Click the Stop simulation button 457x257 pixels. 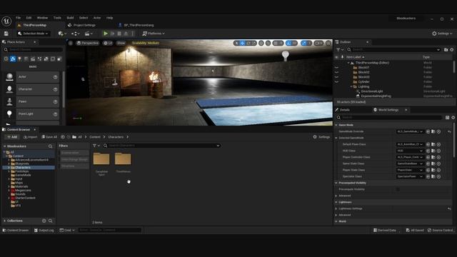click(x=119, y=34)
